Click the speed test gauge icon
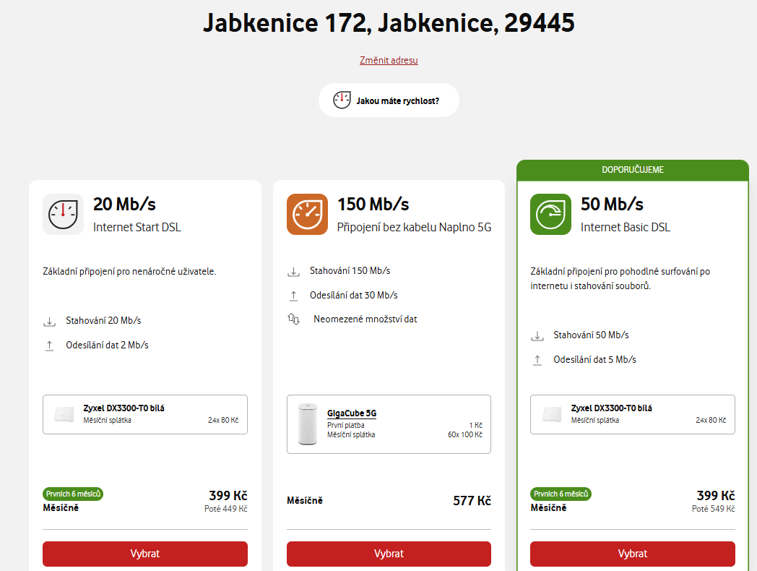Viewport: 757px width, 571px height. click(x=342, y=100)
